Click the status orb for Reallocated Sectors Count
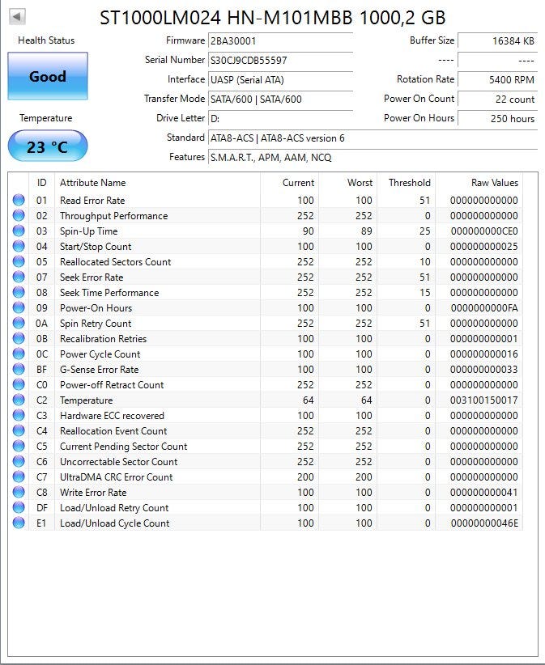 point(19,262)
